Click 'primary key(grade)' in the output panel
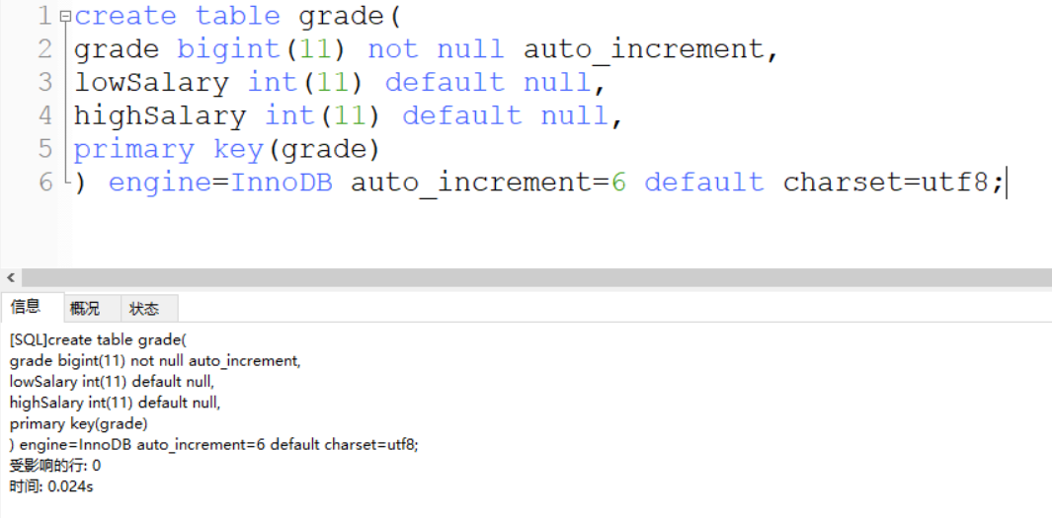 (78, 424)
